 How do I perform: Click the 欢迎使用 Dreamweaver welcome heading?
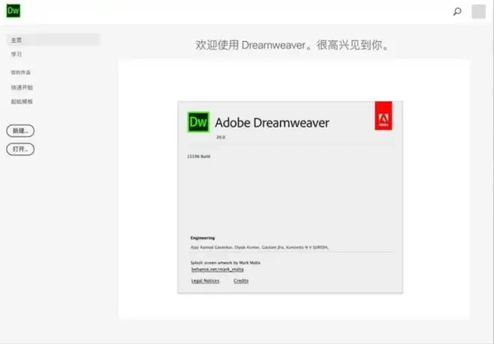tap(293, 46)
